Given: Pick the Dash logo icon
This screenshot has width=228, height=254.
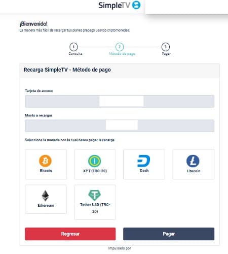Looking at the screenshot, I should pyautogui.click(x=144, y=161).
